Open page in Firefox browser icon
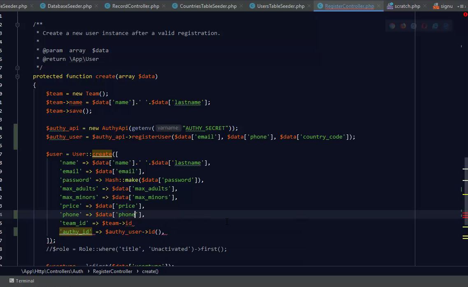The width and height of the screenshot is (468, 287). 403,26
